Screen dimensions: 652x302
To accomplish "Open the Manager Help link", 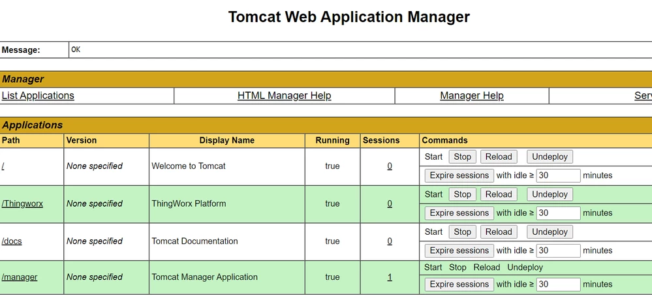I will tap(471, 95).
